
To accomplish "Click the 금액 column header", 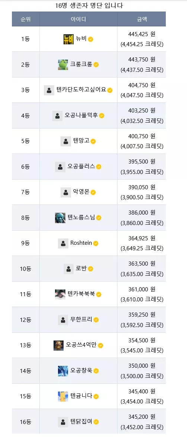I will click(142, 19).
